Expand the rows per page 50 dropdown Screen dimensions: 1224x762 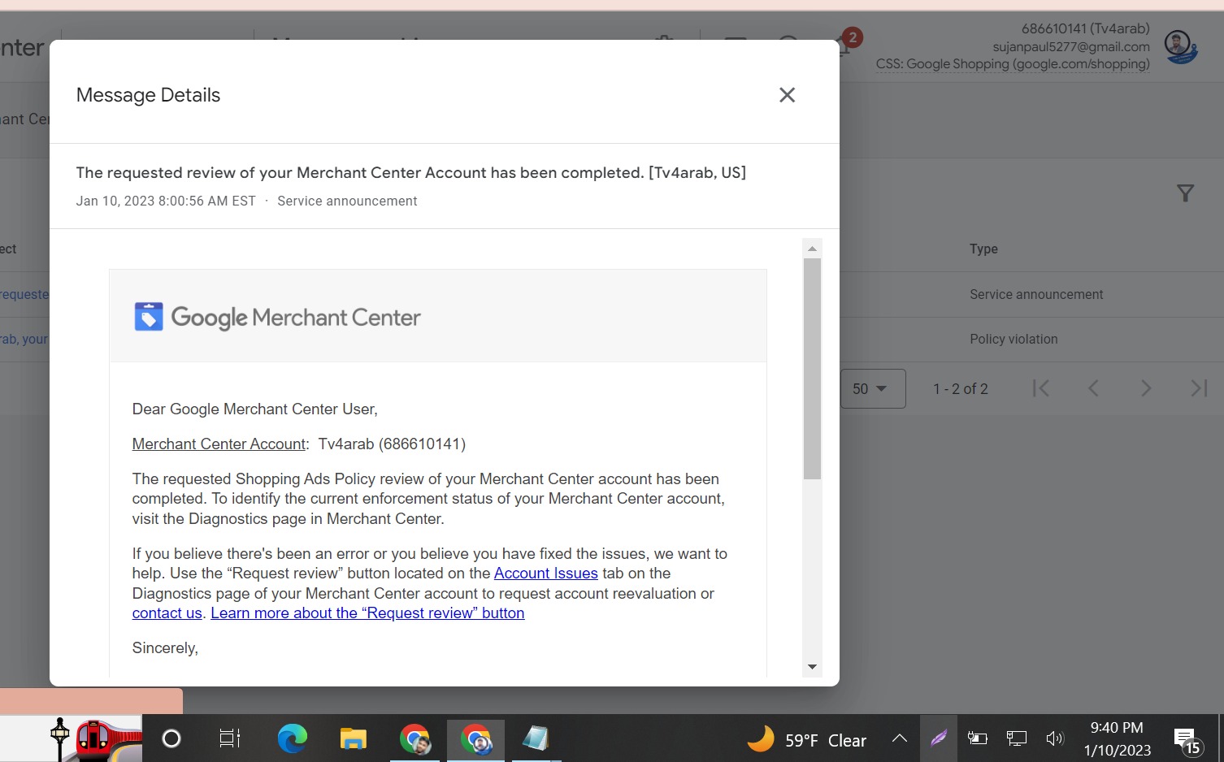pos(873,389)
